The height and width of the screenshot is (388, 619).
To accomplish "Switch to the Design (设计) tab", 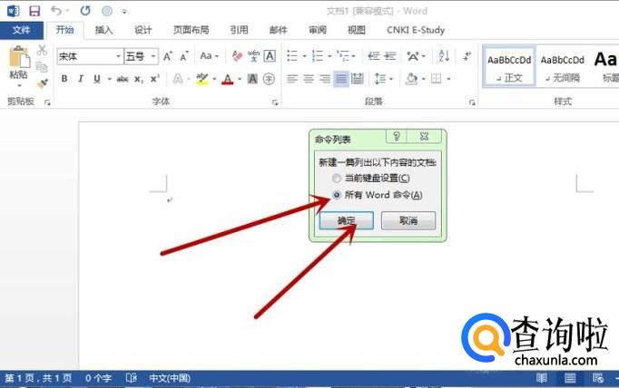I will point(142,30).
